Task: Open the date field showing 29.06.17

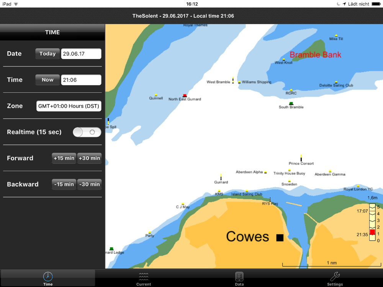Action: [x=81, y=54]
